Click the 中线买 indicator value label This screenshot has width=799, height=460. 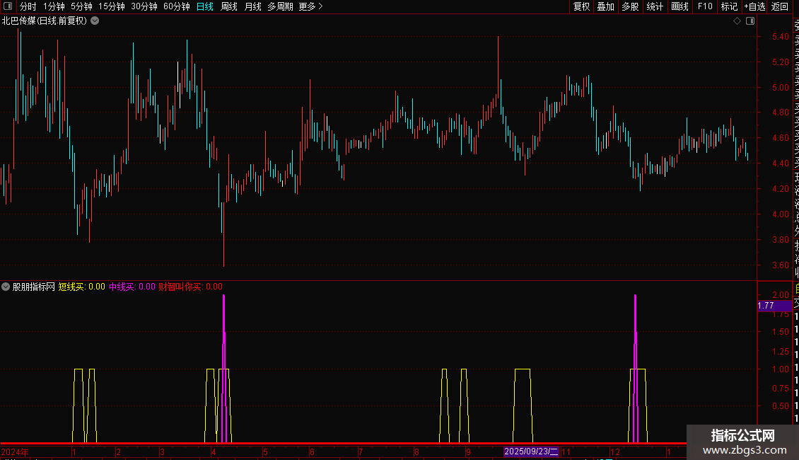(x=132, y=287)
